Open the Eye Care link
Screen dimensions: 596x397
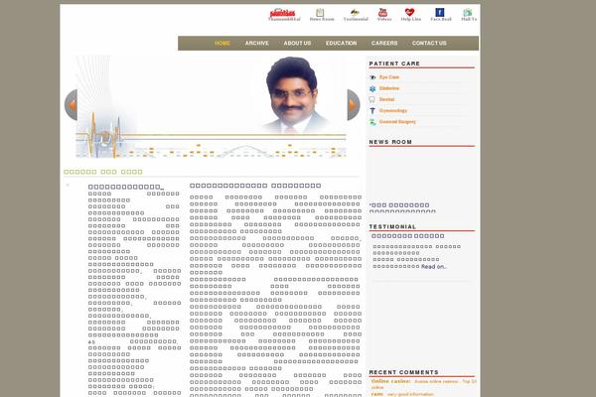[x=389, y=77]
